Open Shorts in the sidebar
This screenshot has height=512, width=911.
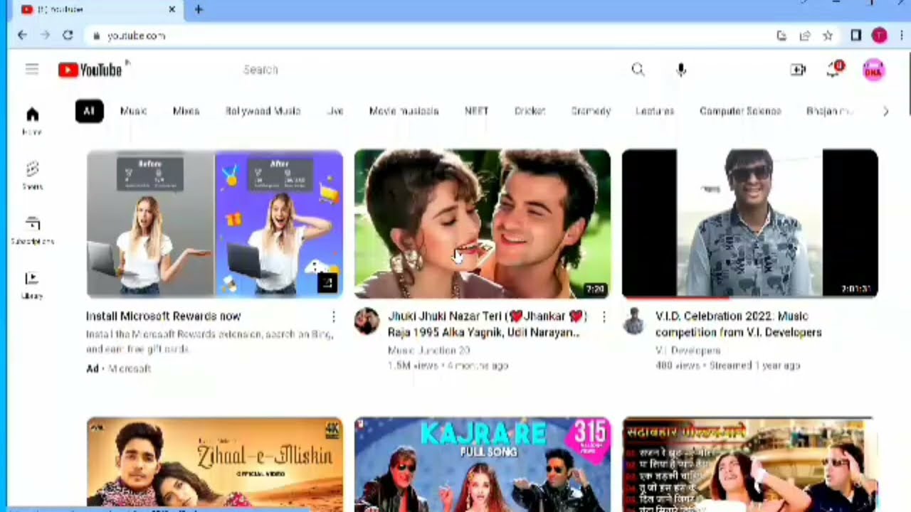32,175
